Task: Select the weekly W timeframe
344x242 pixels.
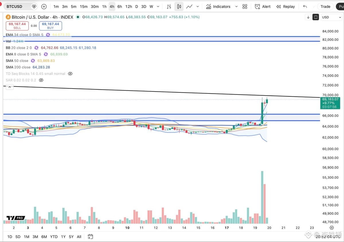Action: click(x=151, y=6)
